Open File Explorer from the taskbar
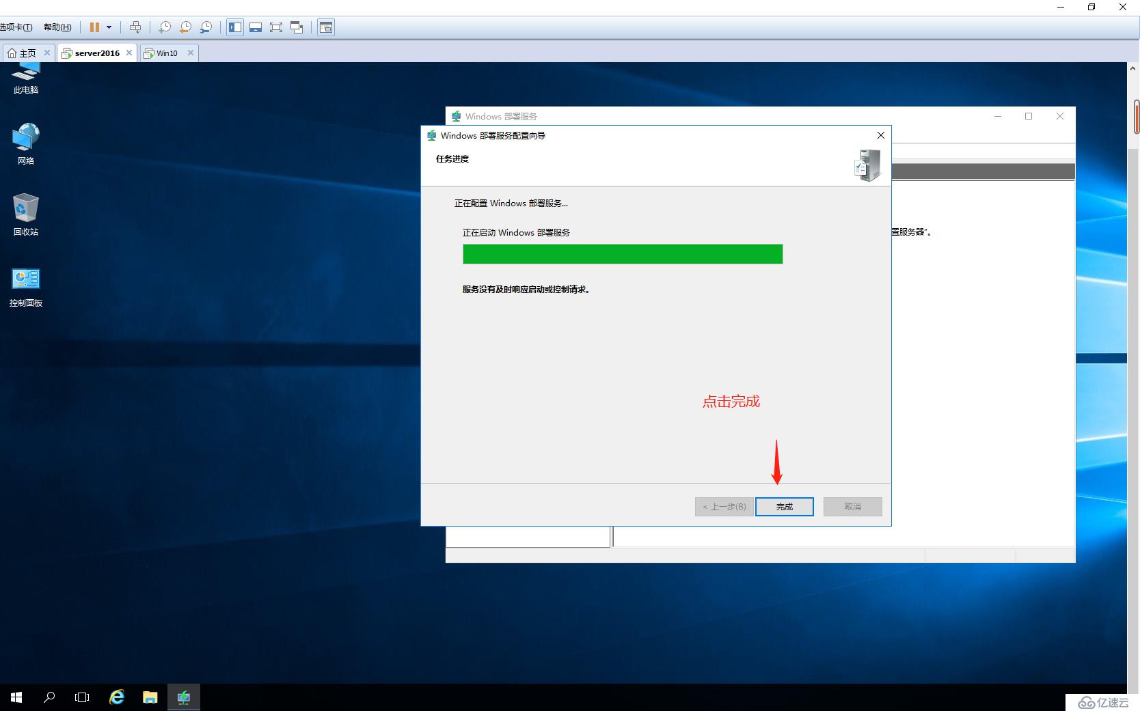Screen dimensions: 1140x711 pyautogui.click(x=150, y=697)
